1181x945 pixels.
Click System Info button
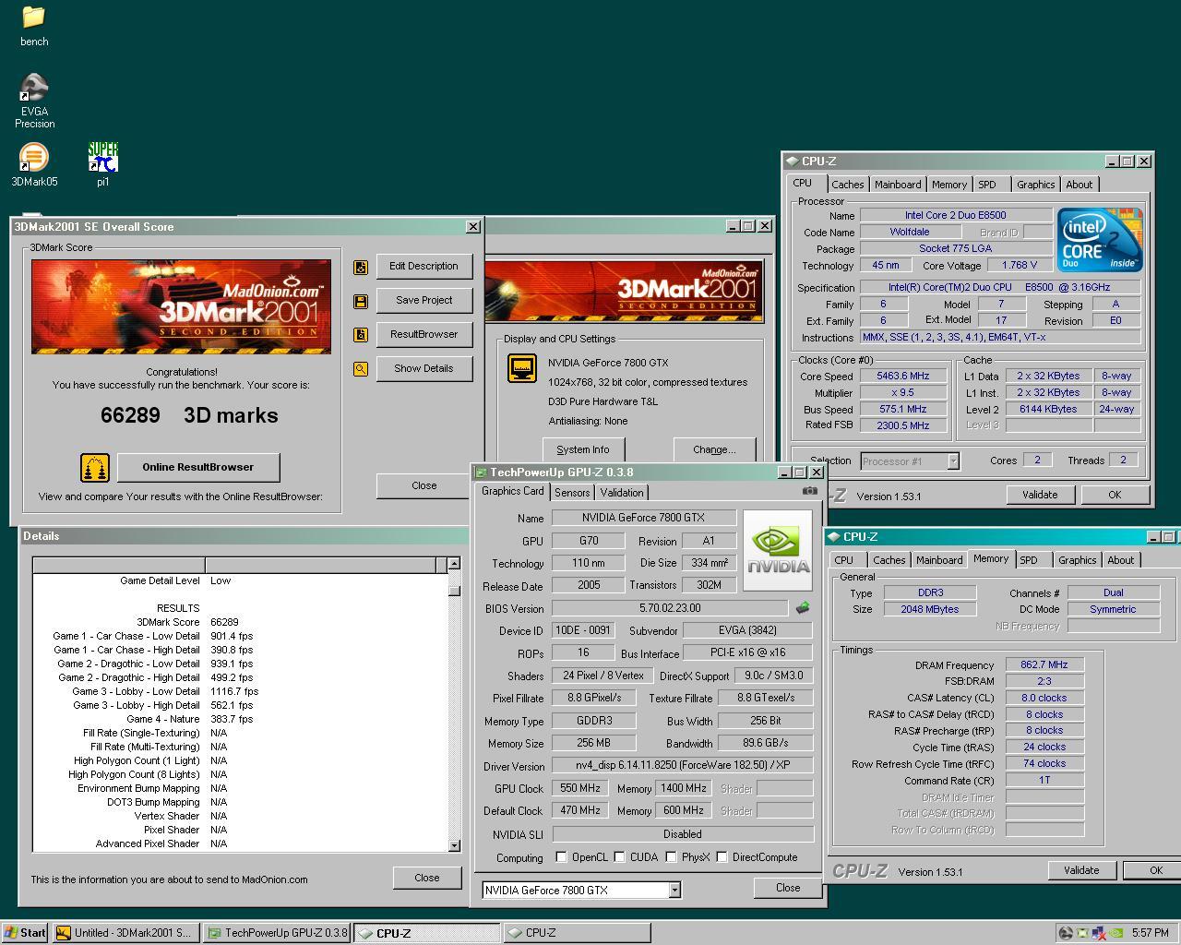pos(582,449)
